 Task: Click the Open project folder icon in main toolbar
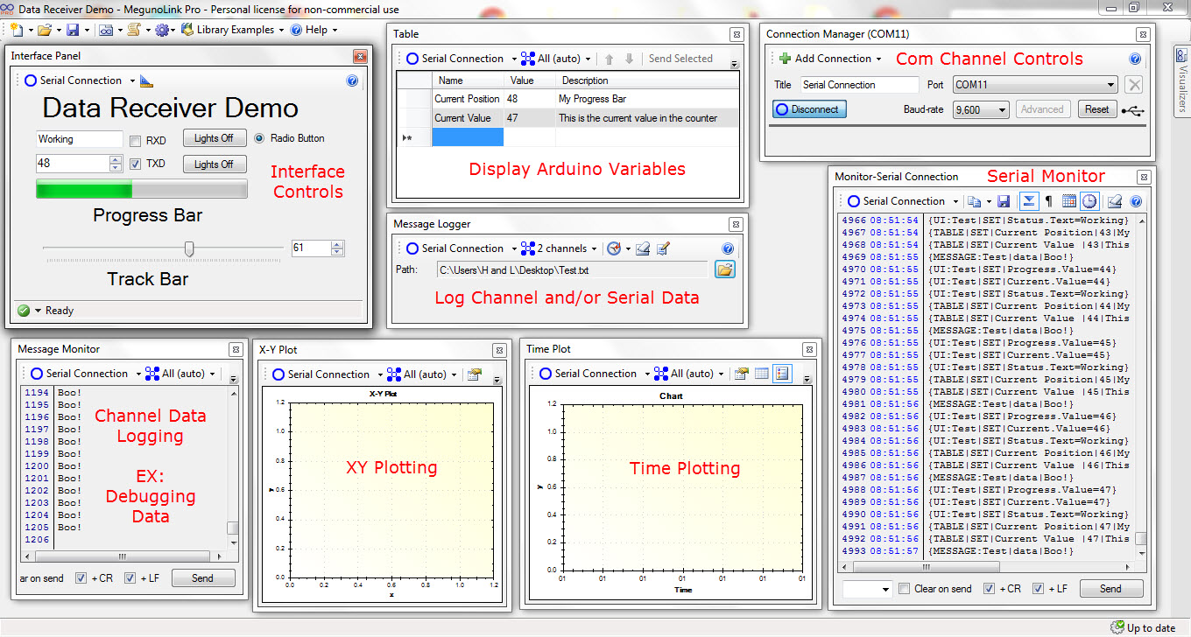click(44, 30)
